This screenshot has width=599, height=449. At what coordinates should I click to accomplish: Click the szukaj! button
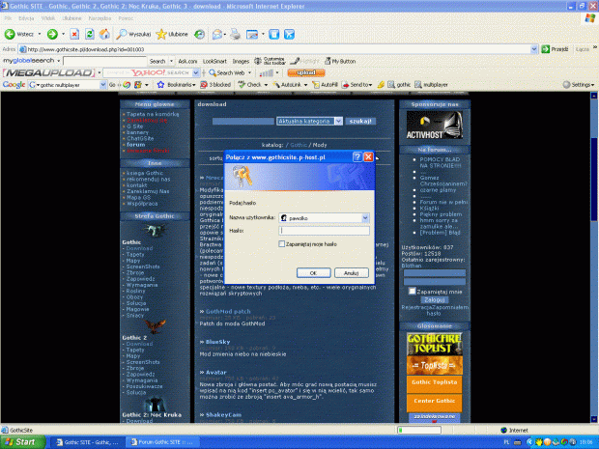pyautogui.click(x=360, y=121)
